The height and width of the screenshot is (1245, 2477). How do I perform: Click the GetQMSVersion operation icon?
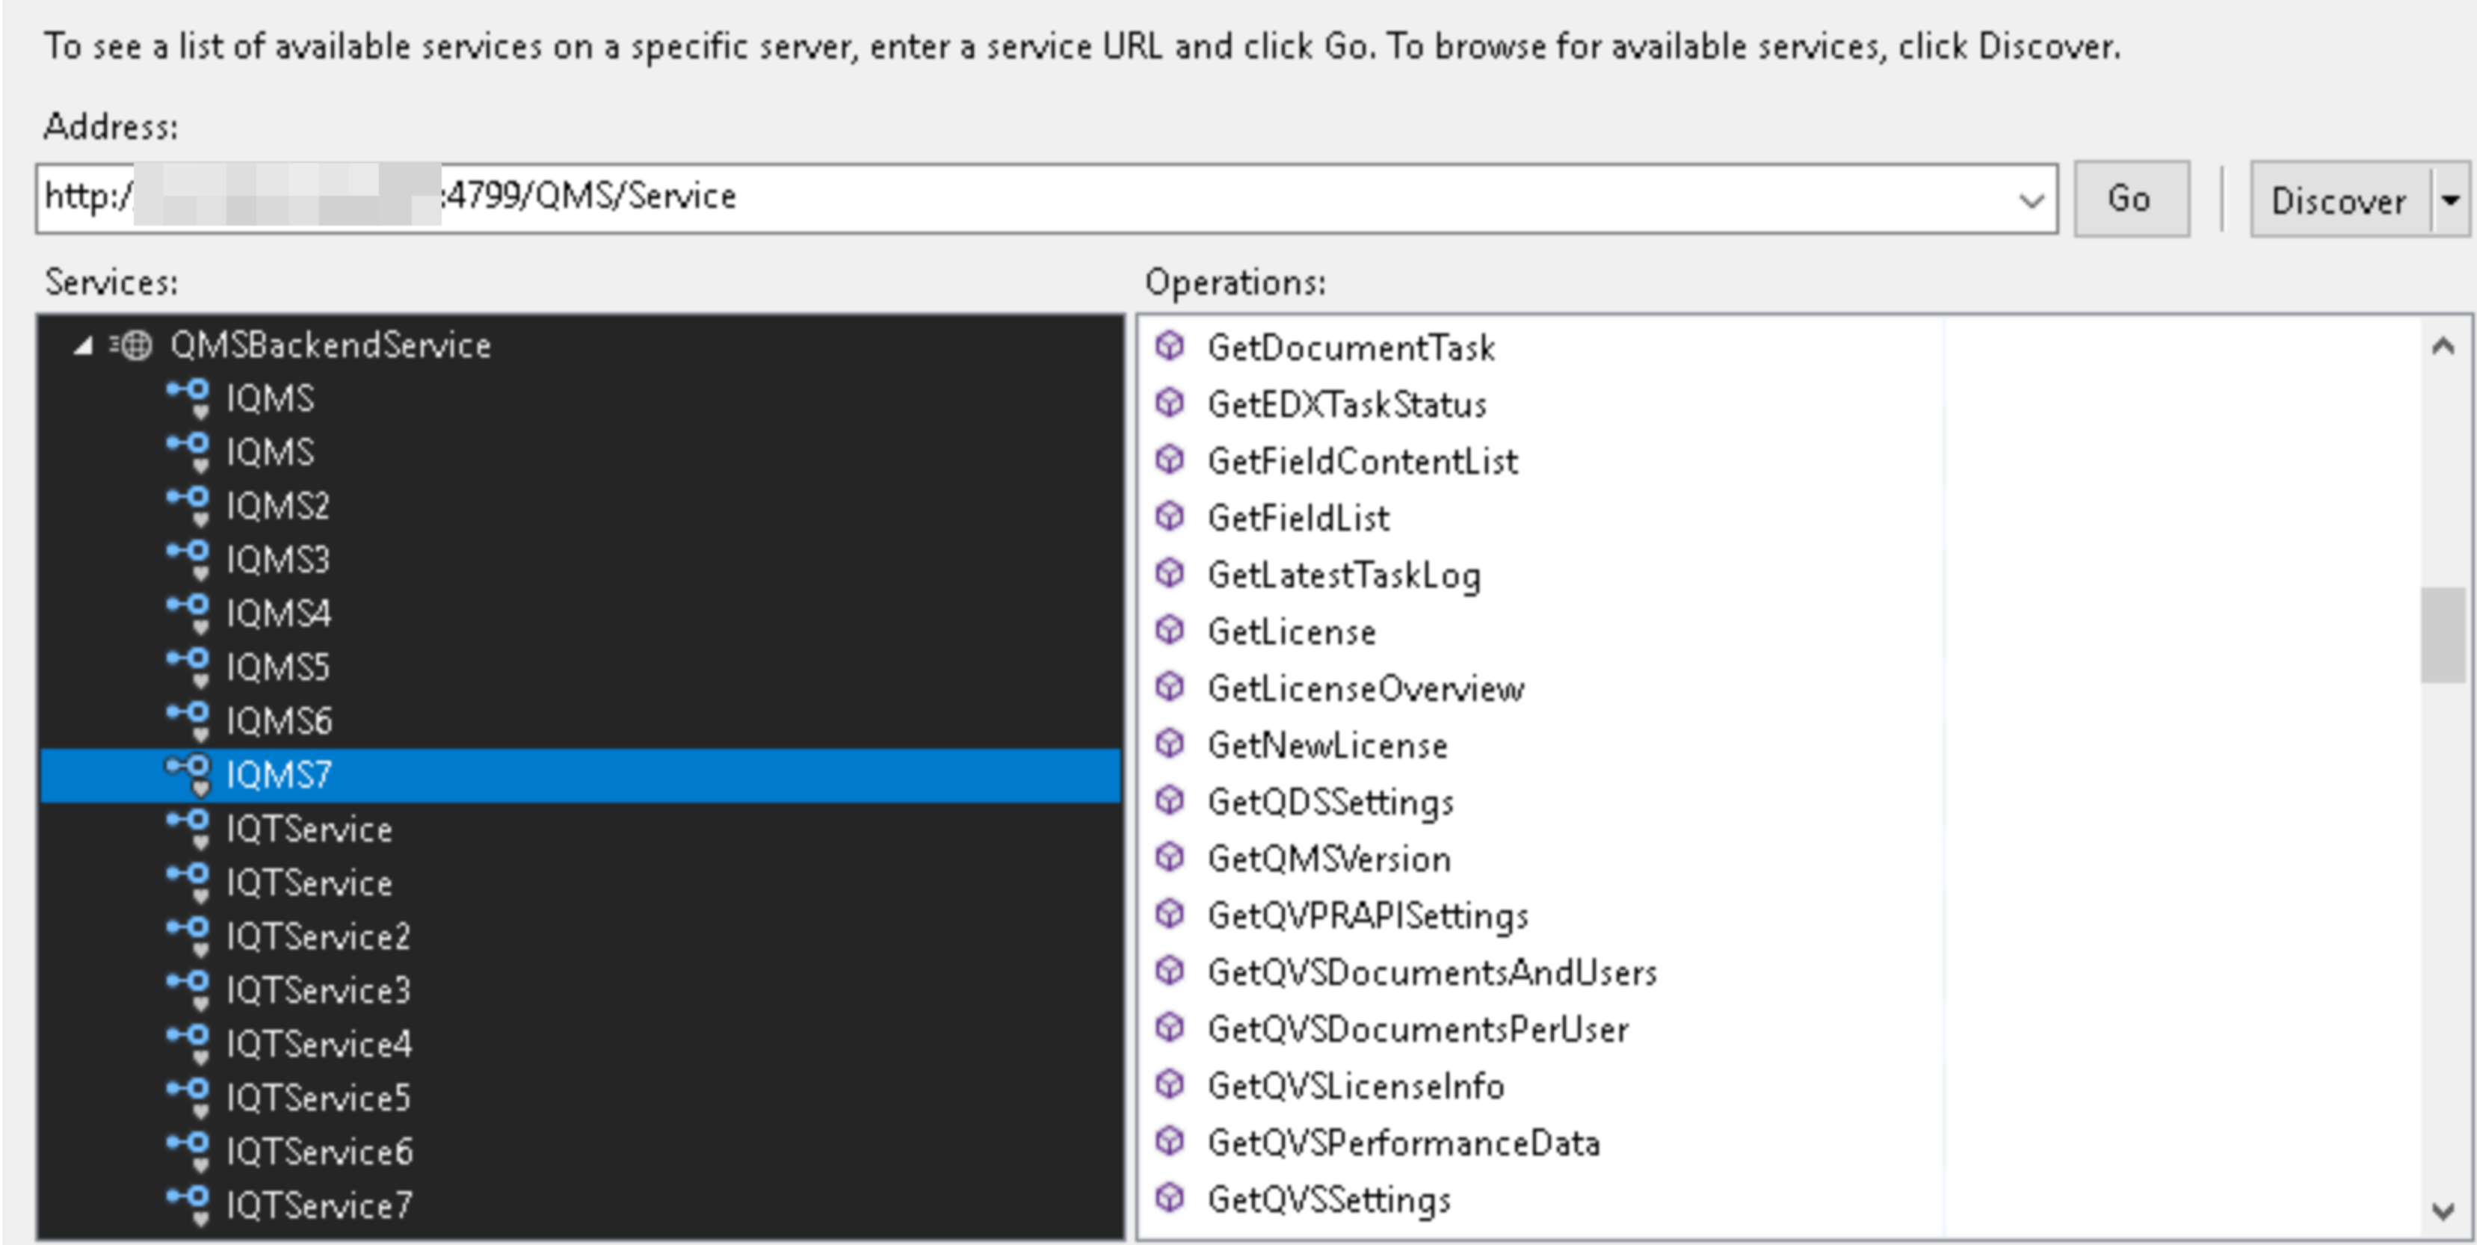(1169, 859)
